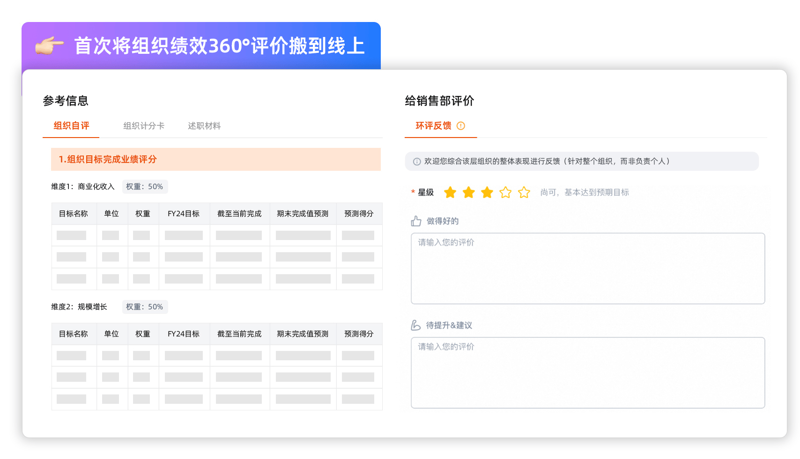Click 权重 header in 规模增长 table
Viewport: 800px width, 459px height.
(143, 334)
